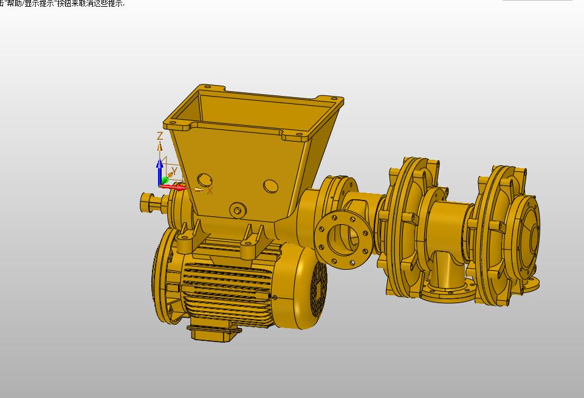Select the green origin ball of the triad

tap(165, 181)
